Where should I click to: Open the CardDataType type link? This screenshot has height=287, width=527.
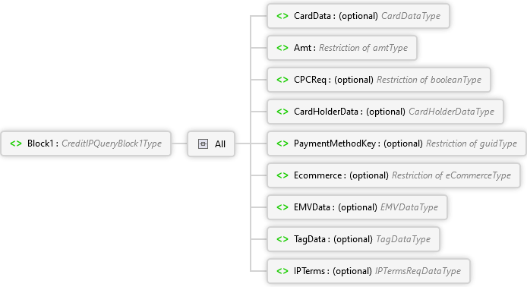pyautogui.click(x=411, y=16)
